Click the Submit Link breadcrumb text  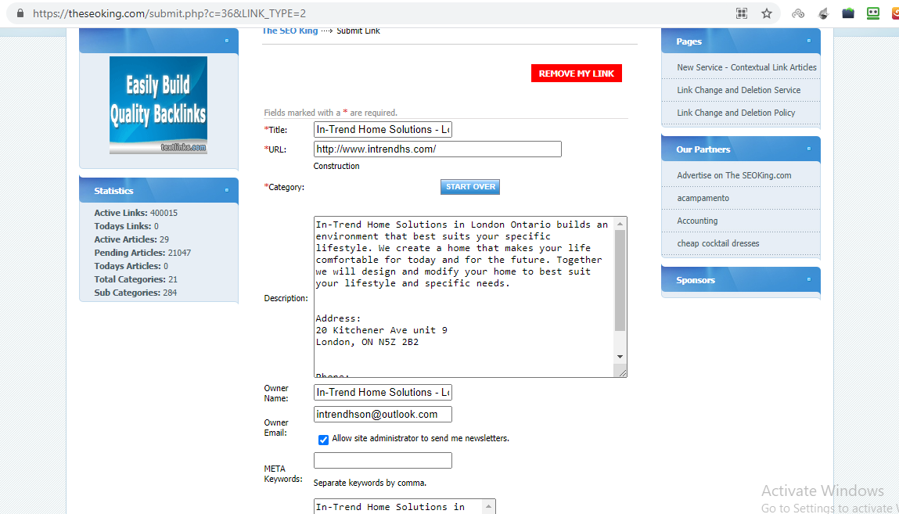click(358, 31)
